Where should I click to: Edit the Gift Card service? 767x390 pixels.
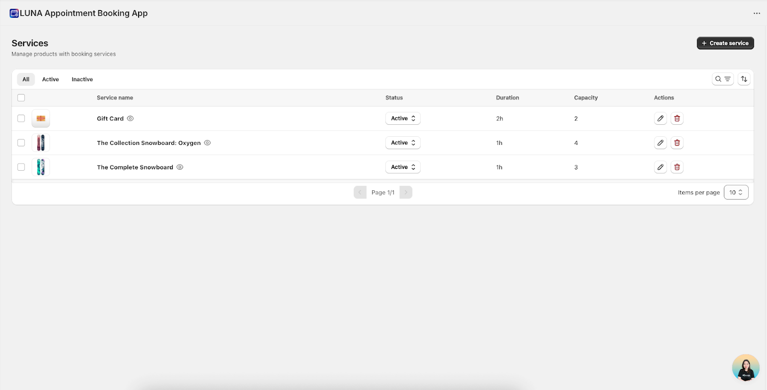(660, 118)
